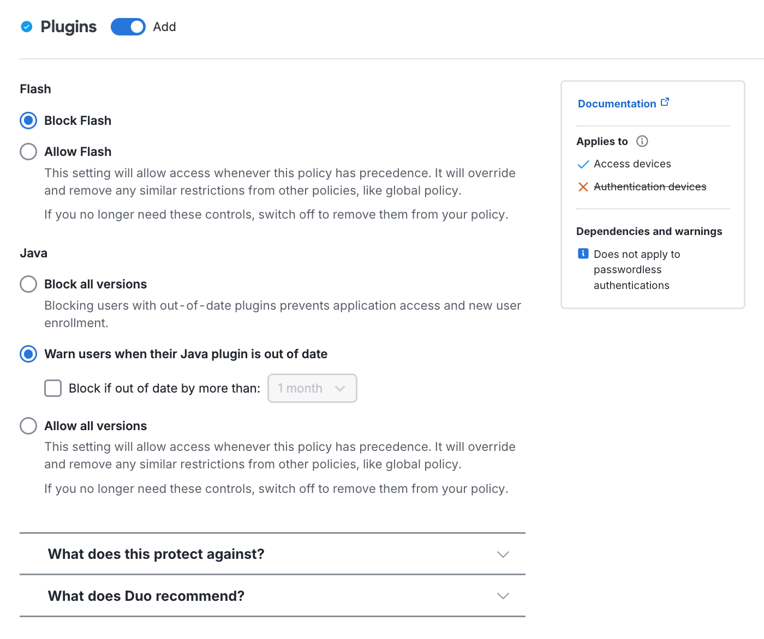Click the external link icon after Documentation
The image size is (764, 639).
tap(665, 101)
